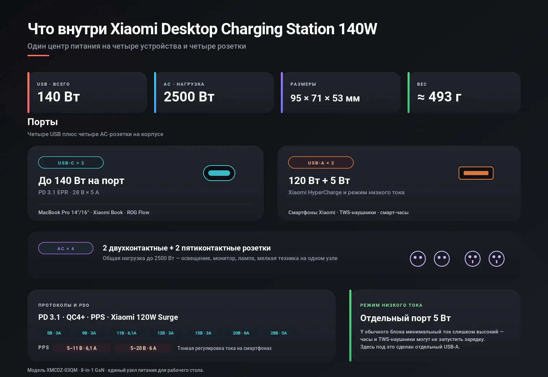Click the PPS 5–11 В · 6,1 А chip

pos(82,348)
